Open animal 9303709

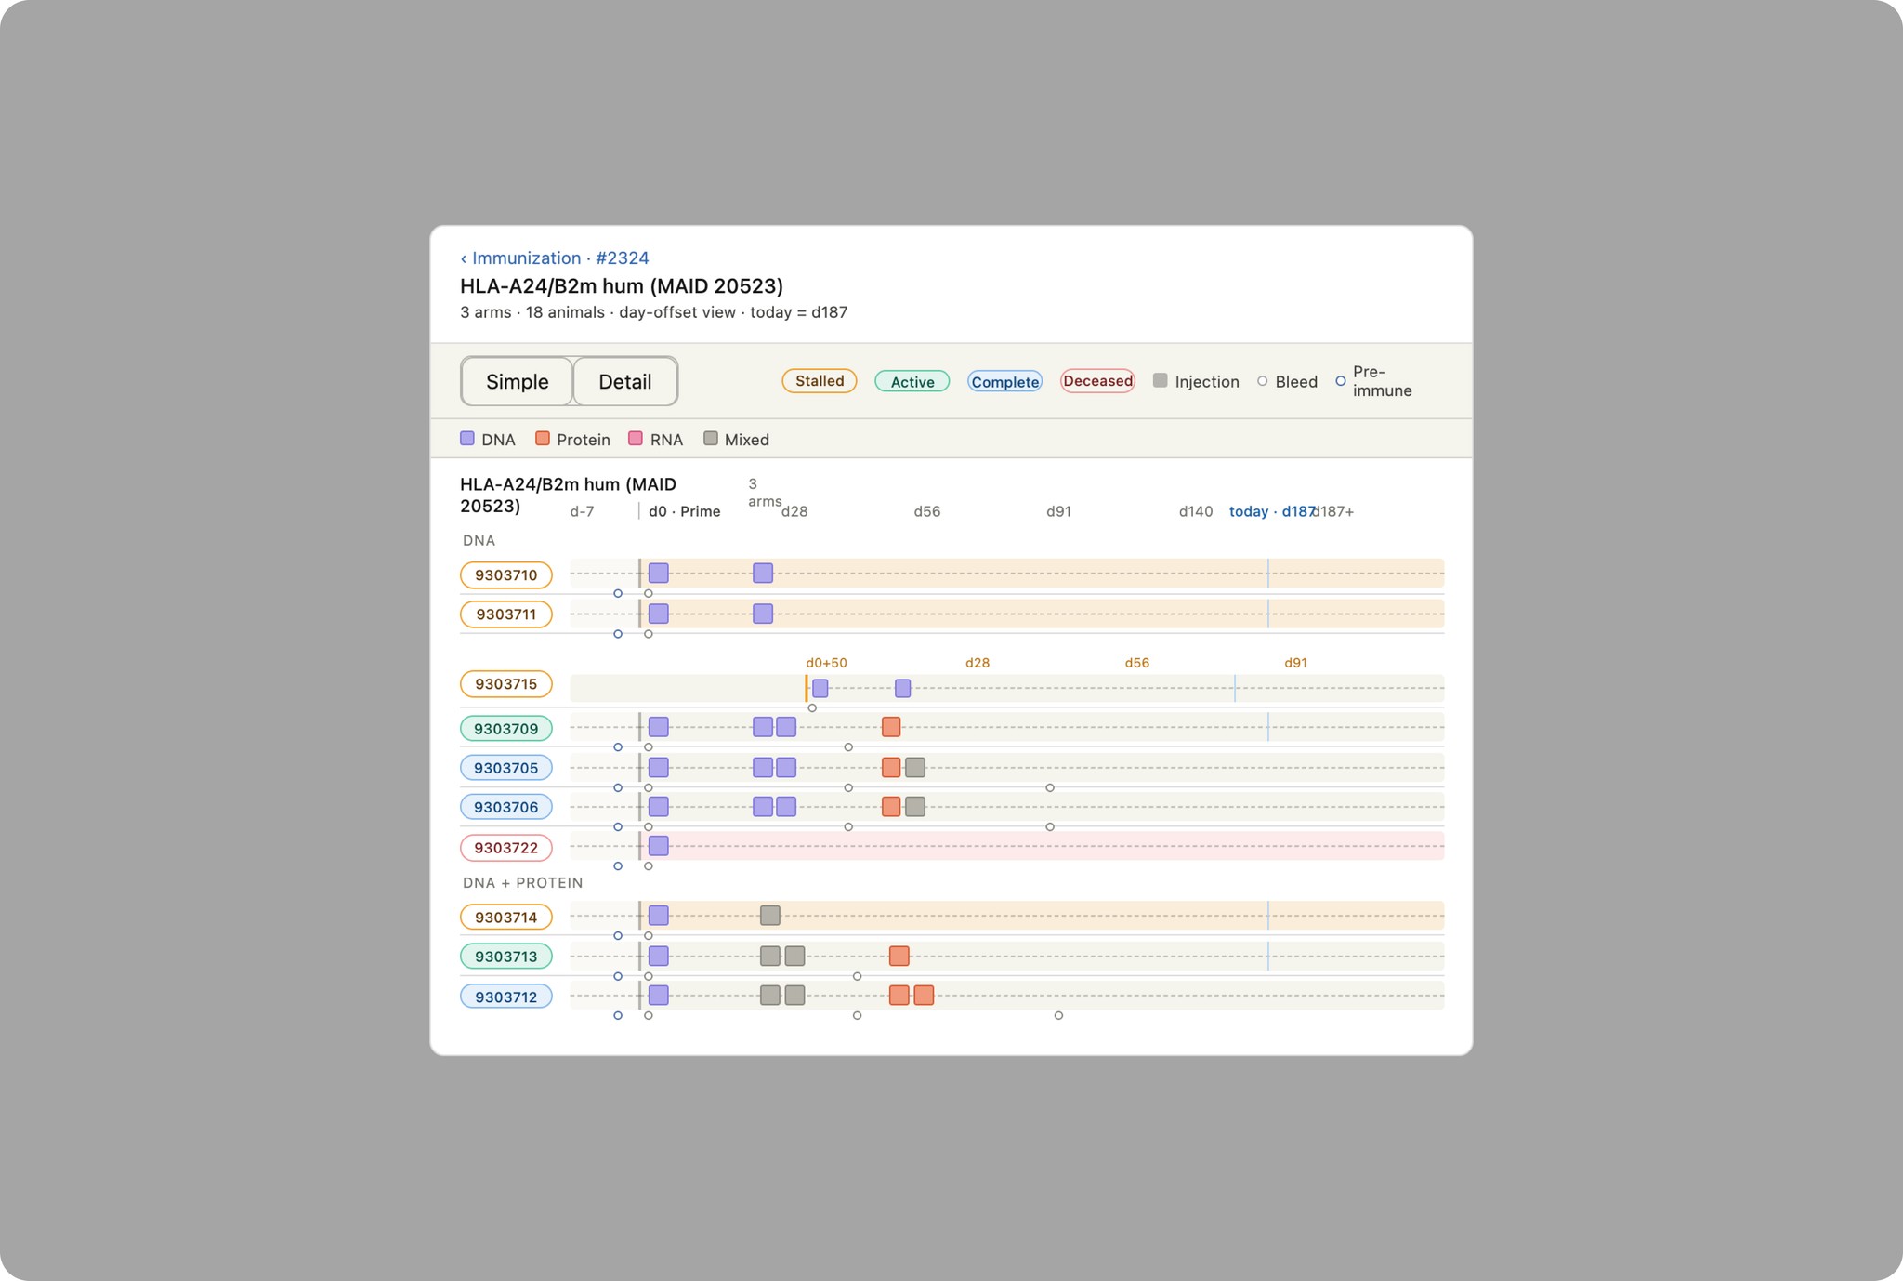click(x=505, y=729)
